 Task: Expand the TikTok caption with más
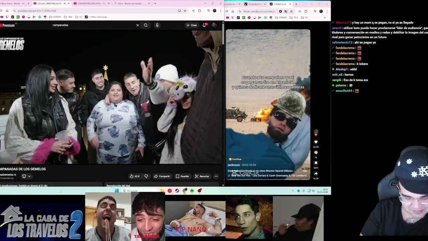click(x=305, y=171)
